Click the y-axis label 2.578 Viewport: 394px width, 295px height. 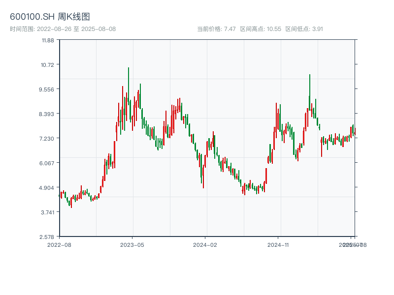coord(47,237)
